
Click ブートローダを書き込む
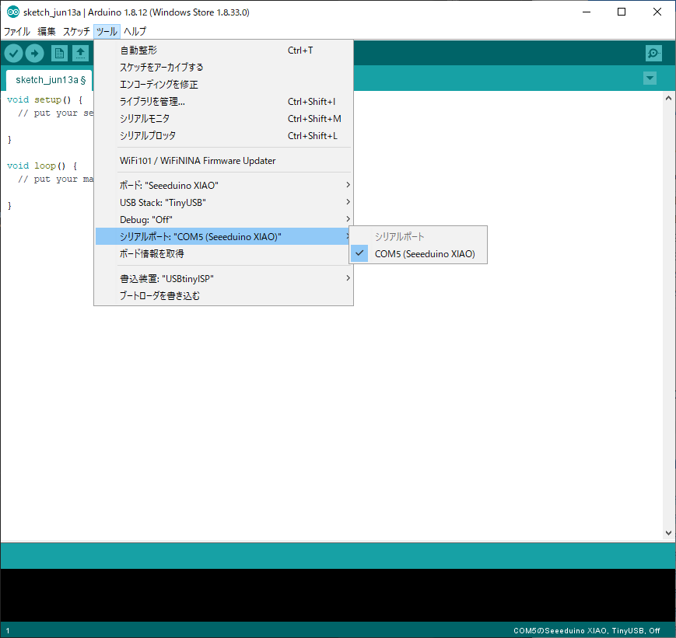(159, 296)
